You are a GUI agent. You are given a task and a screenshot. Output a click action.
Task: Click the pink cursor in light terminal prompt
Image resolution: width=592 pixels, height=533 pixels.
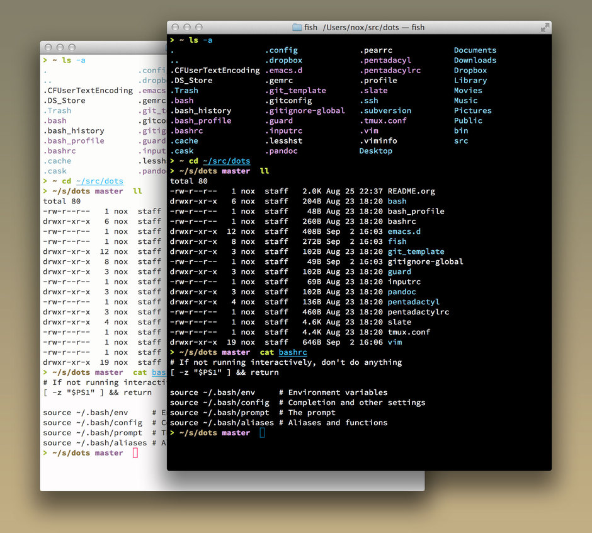pyautogui.click(x=135, y=453)
